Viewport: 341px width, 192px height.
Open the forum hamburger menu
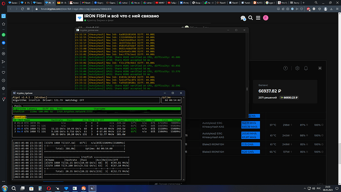(258, 18)
